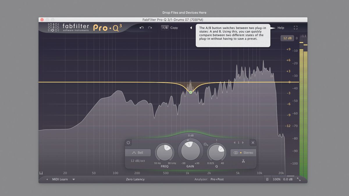Click the Help button
349x196 pixels.
point(280,28)
